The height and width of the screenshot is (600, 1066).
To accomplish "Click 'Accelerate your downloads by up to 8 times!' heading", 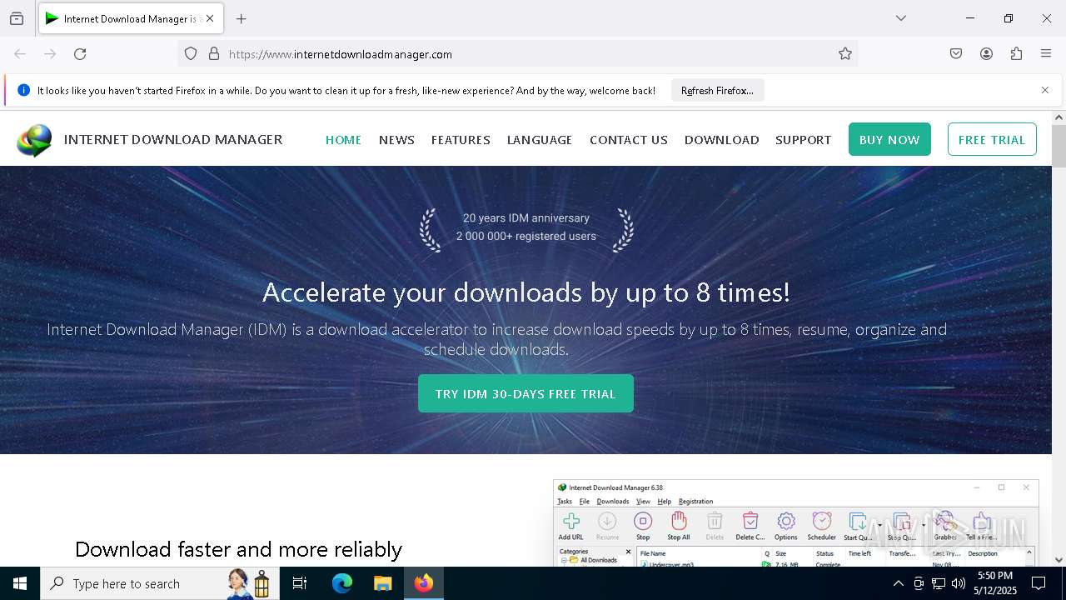I will (x=526, y=292).
